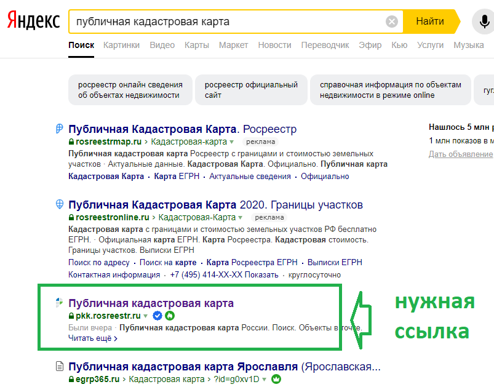The width and height of the screenshot is (494, 387).
Task: Open sitelink Поиск по адресу
Action: tap(99, 262)
